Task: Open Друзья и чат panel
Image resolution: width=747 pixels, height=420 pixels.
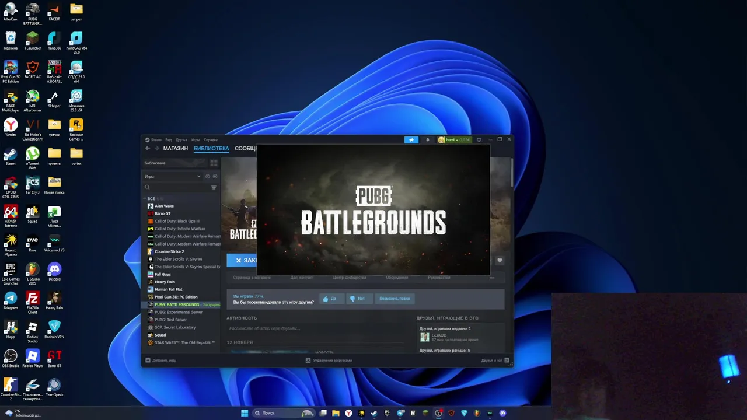Action: pyautogui.click(x=495, y=360)
